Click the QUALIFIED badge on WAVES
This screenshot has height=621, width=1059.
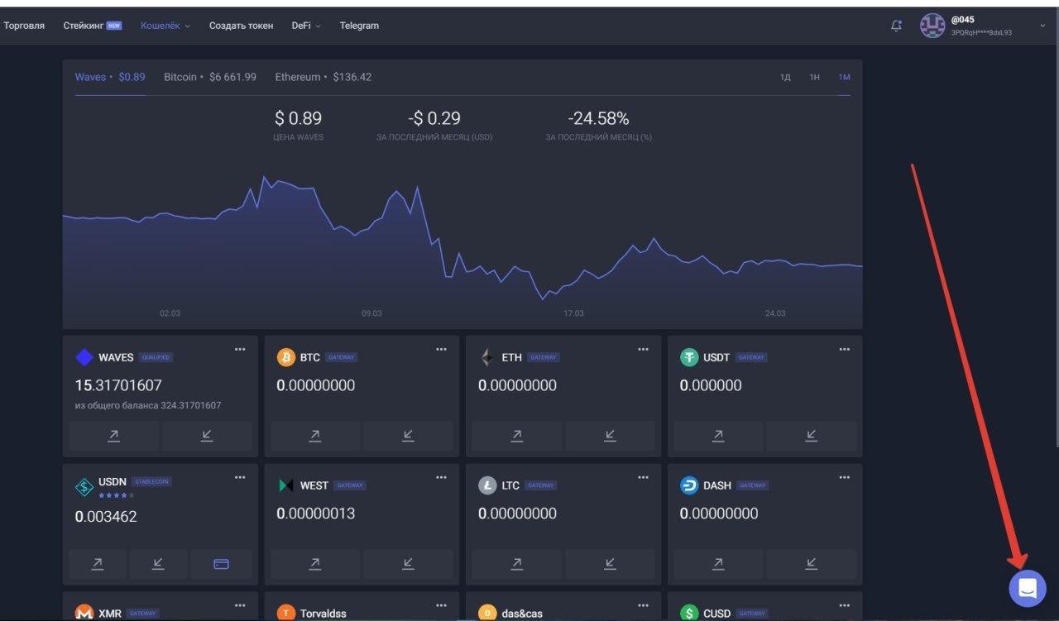click(156, 357)
